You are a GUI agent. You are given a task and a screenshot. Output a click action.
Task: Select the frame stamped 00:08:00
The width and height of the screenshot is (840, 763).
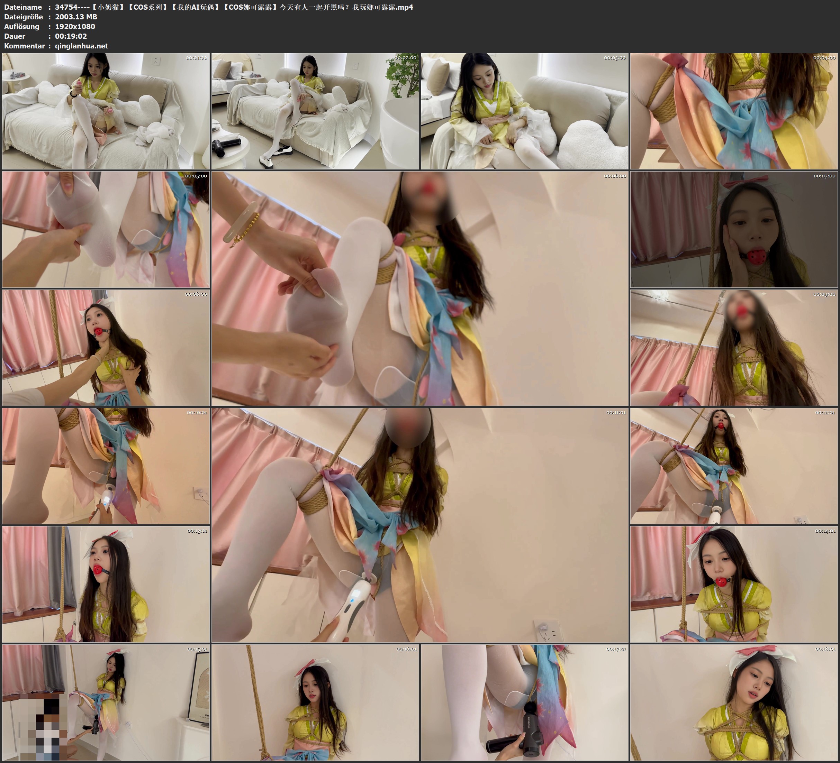106,348
